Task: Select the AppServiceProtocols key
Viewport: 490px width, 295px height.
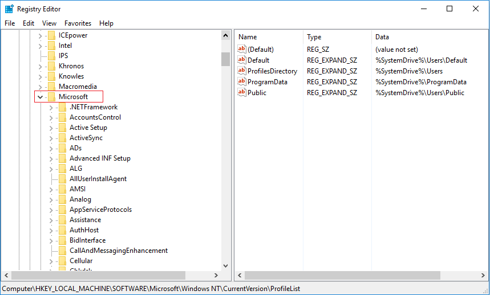Action: point(100,210)
